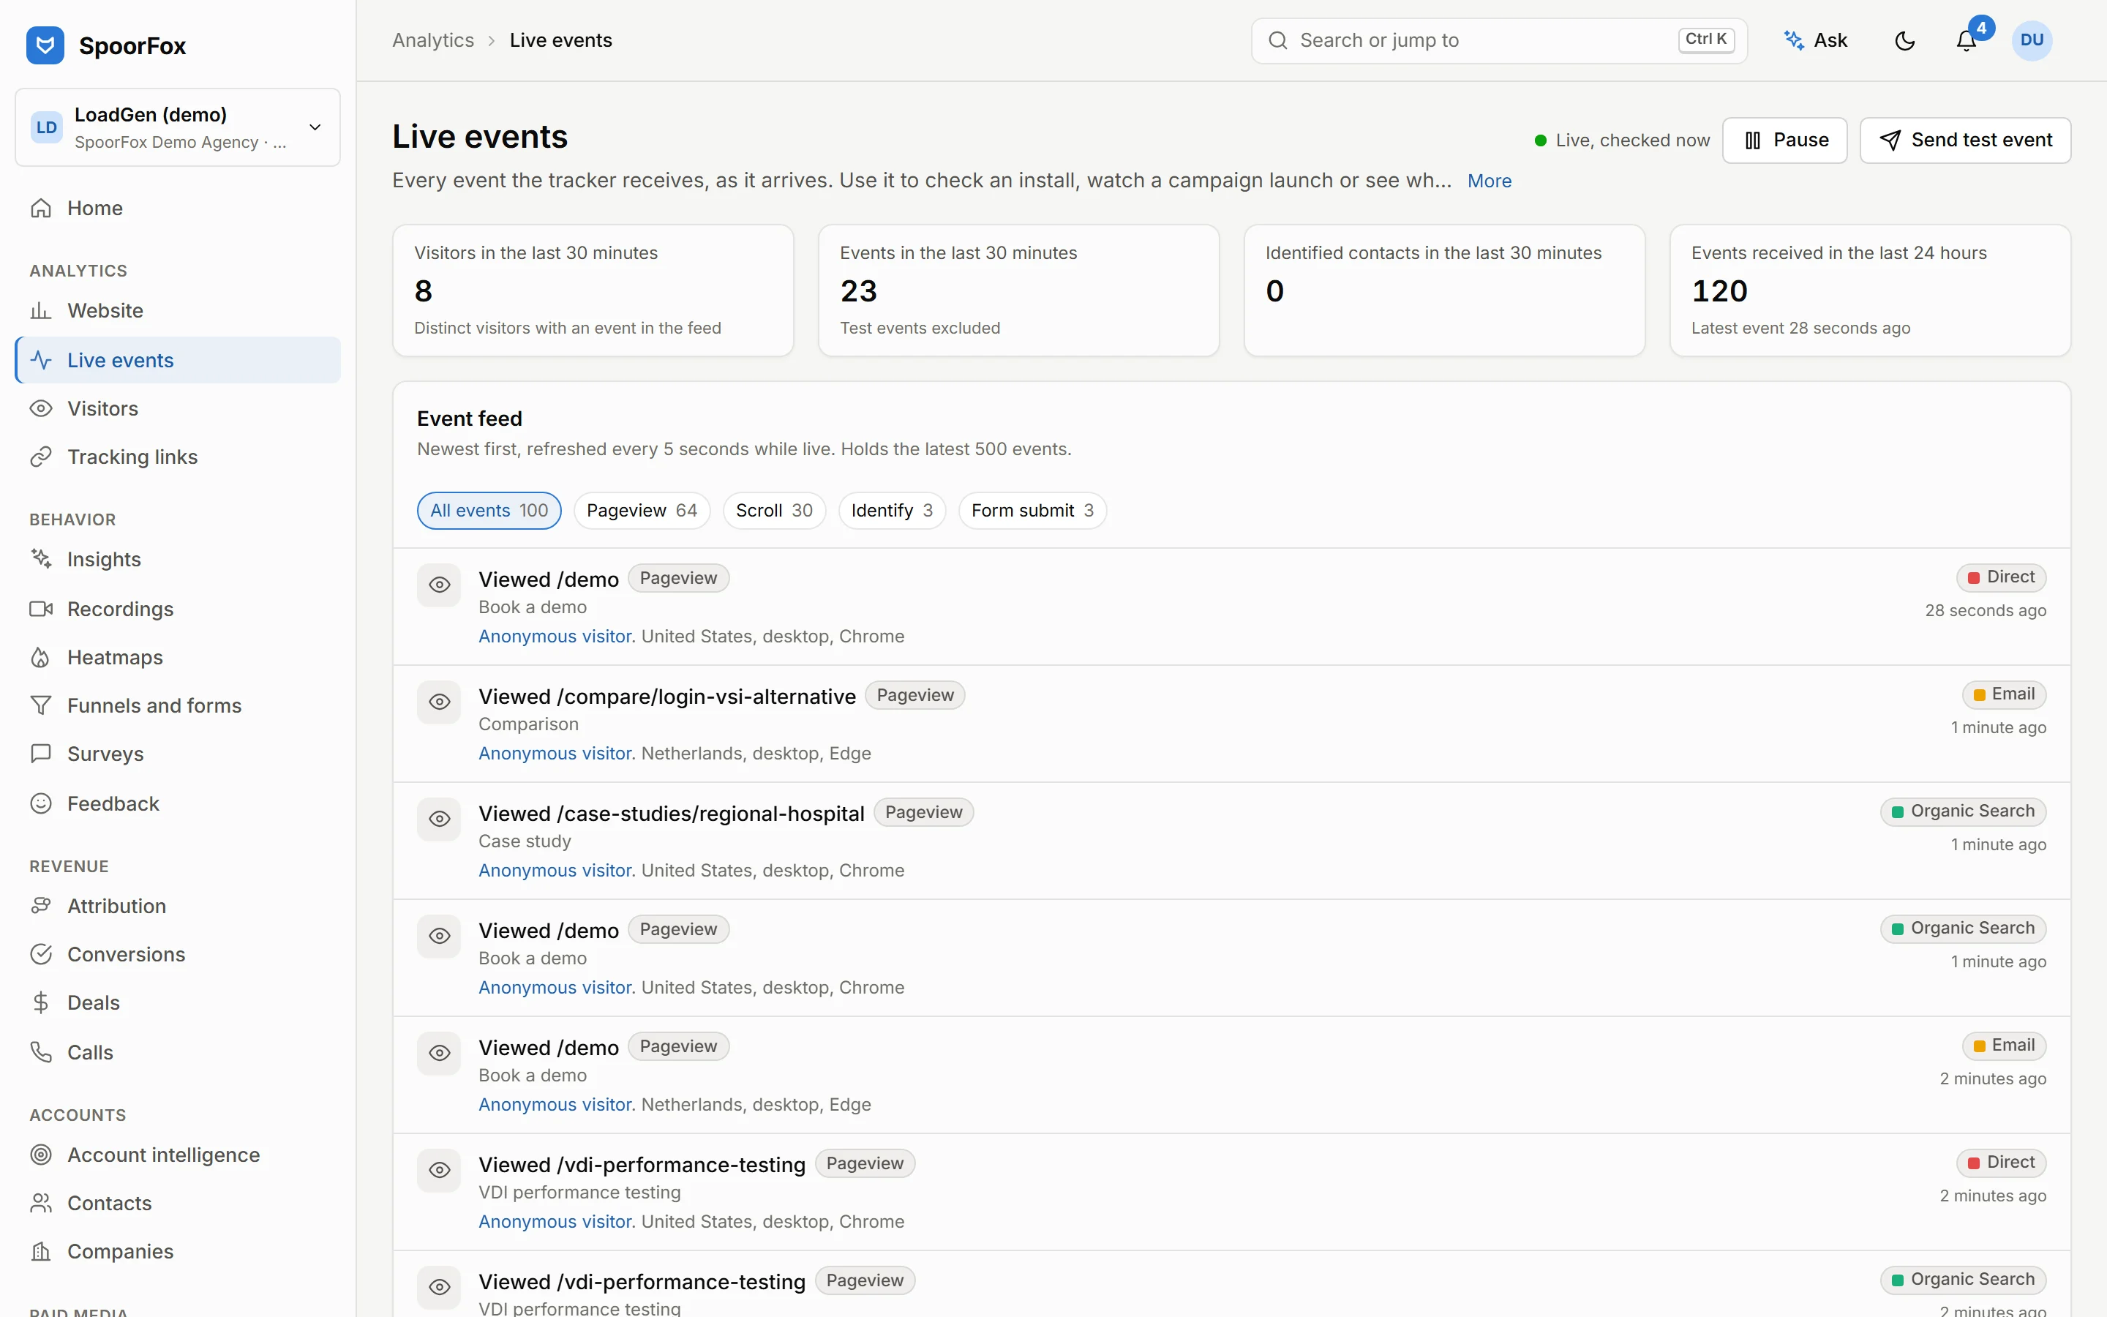Click the DU user avatar

coord(2032,41)
